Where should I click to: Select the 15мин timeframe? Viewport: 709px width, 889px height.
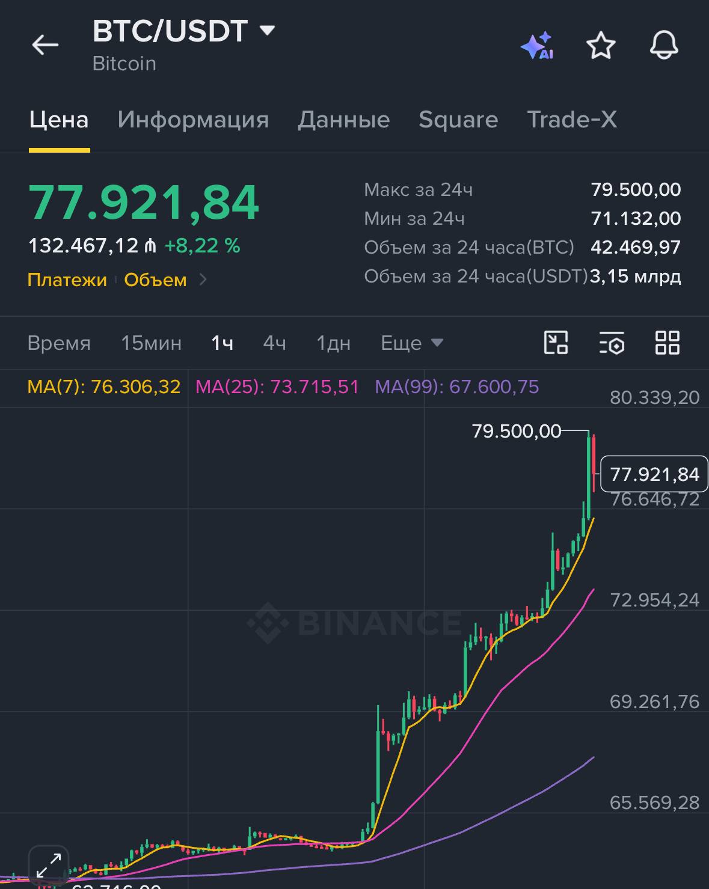pos(151,343)
